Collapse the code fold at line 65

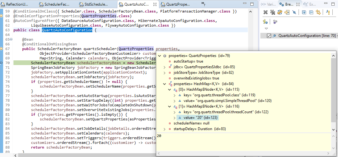[12, 39]
